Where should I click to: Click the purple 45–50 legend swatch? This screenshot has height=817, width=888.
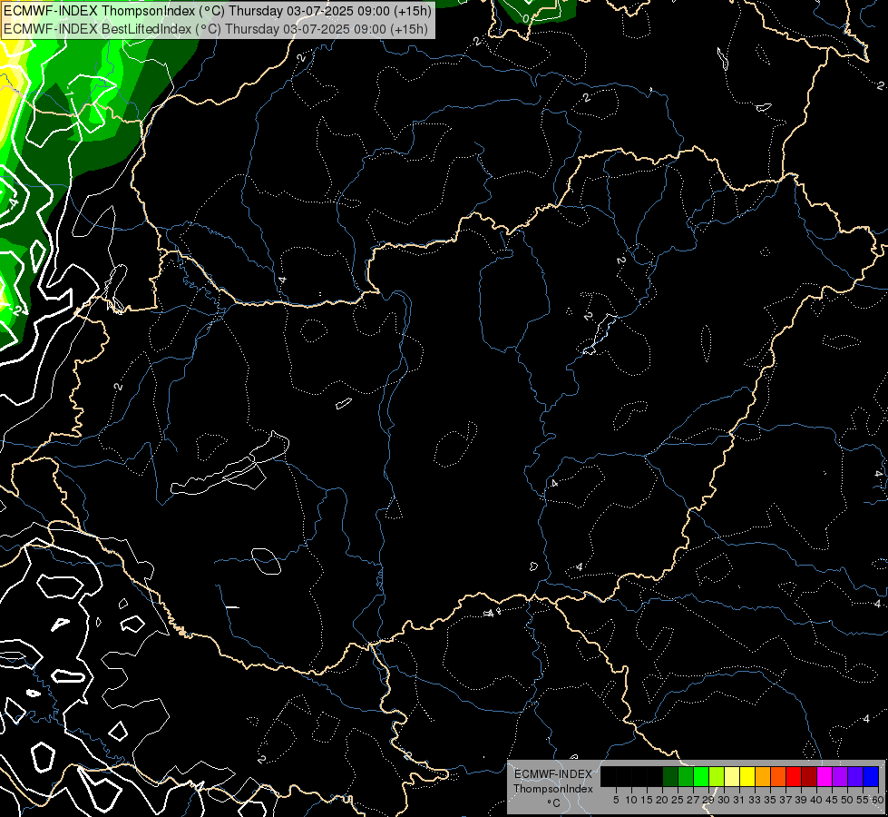coord(840,776)
